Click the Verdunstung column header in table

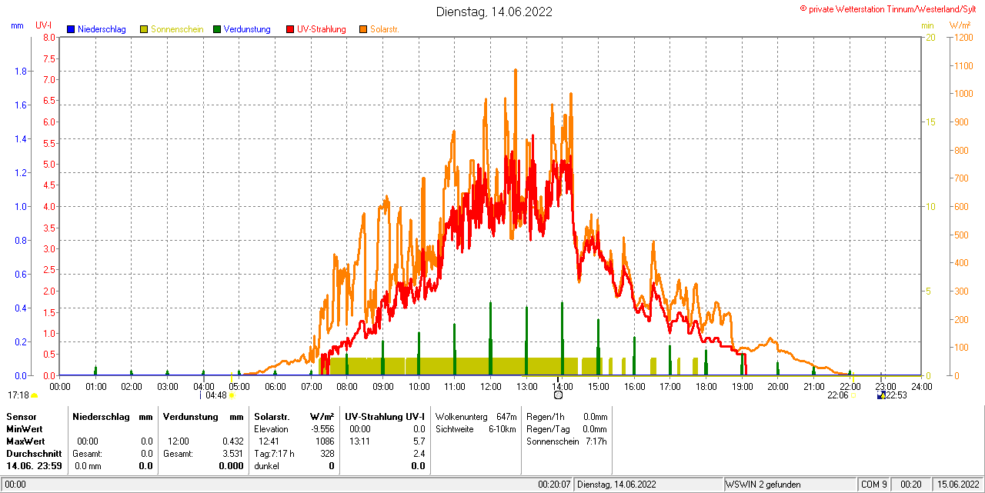pos(190,416)
